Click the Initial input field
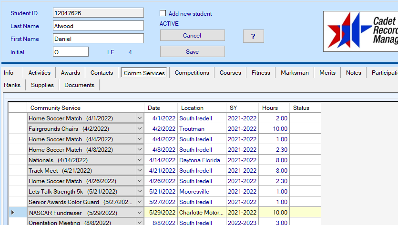 click(71, 52)
